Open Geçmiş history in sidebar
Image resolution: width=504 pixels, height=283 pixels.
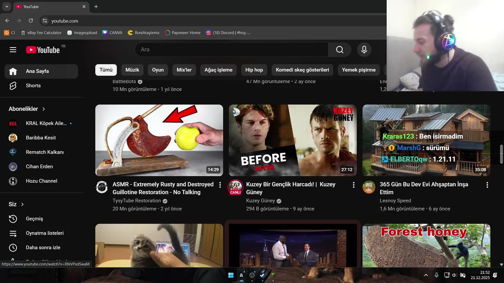(41, 219)
